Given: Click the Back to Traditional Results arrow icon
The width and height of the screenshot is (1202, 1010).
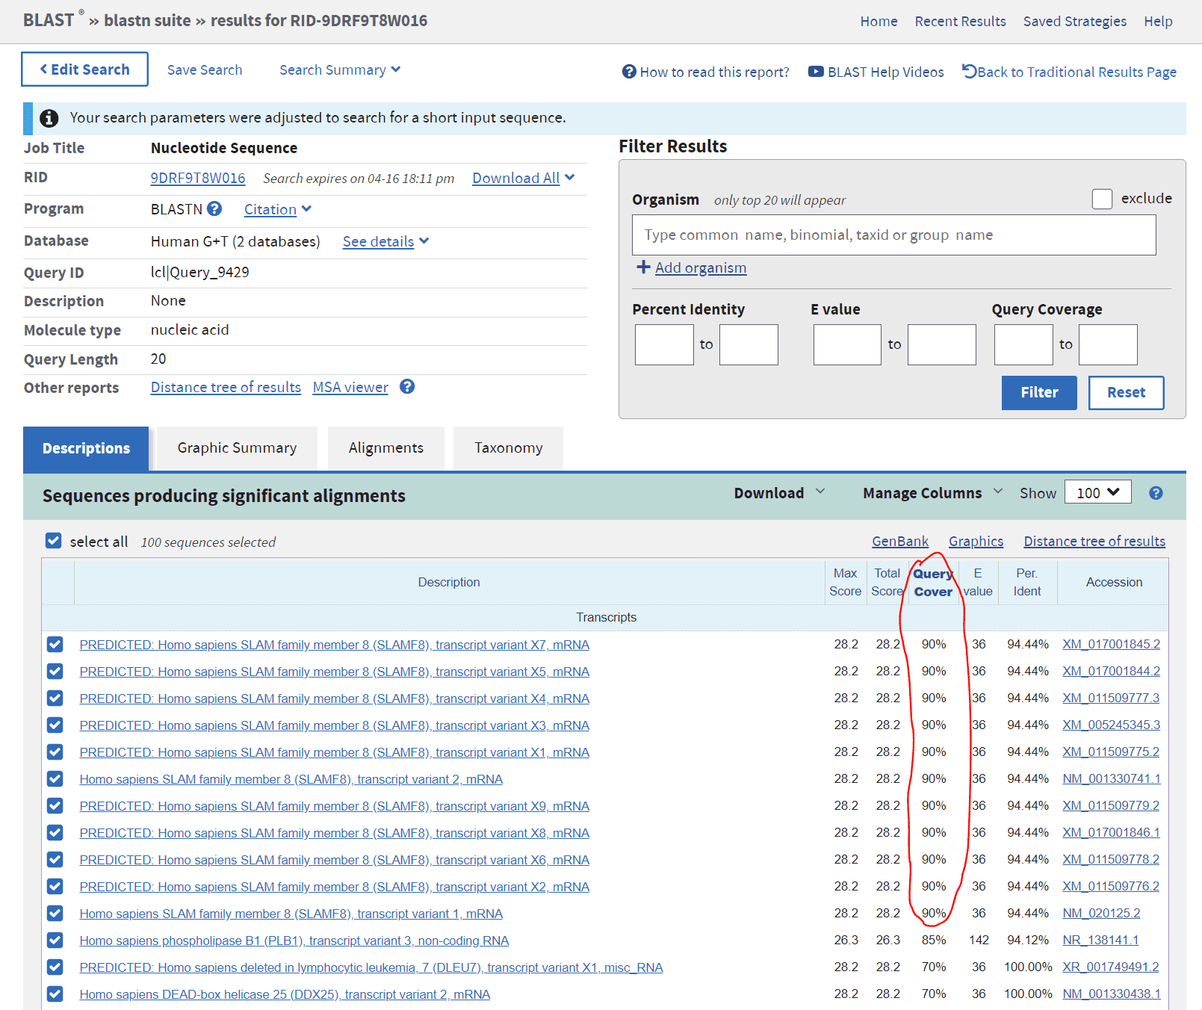Looking at the screenshot, I should tap(969, 71).
